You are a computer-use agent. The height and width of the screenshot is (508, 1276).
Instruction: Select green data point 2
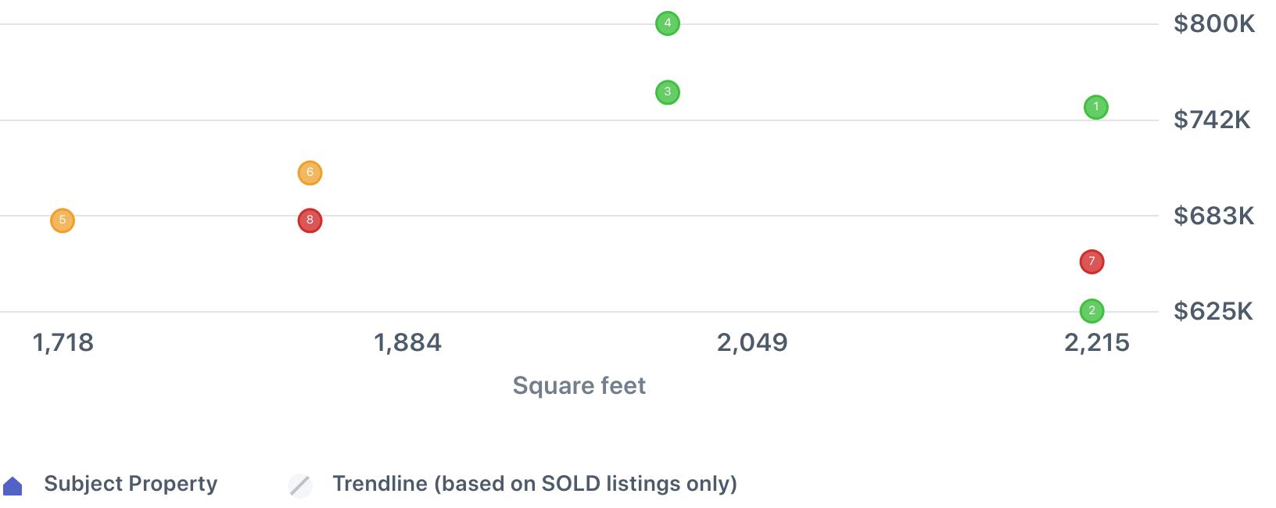click(x=1091, y=311)
